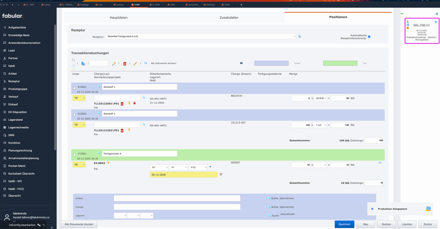This screenshot has height=229, width=440.
Task: Click the copy documents icon in transactions toolbar
Action: coord(83,64)
